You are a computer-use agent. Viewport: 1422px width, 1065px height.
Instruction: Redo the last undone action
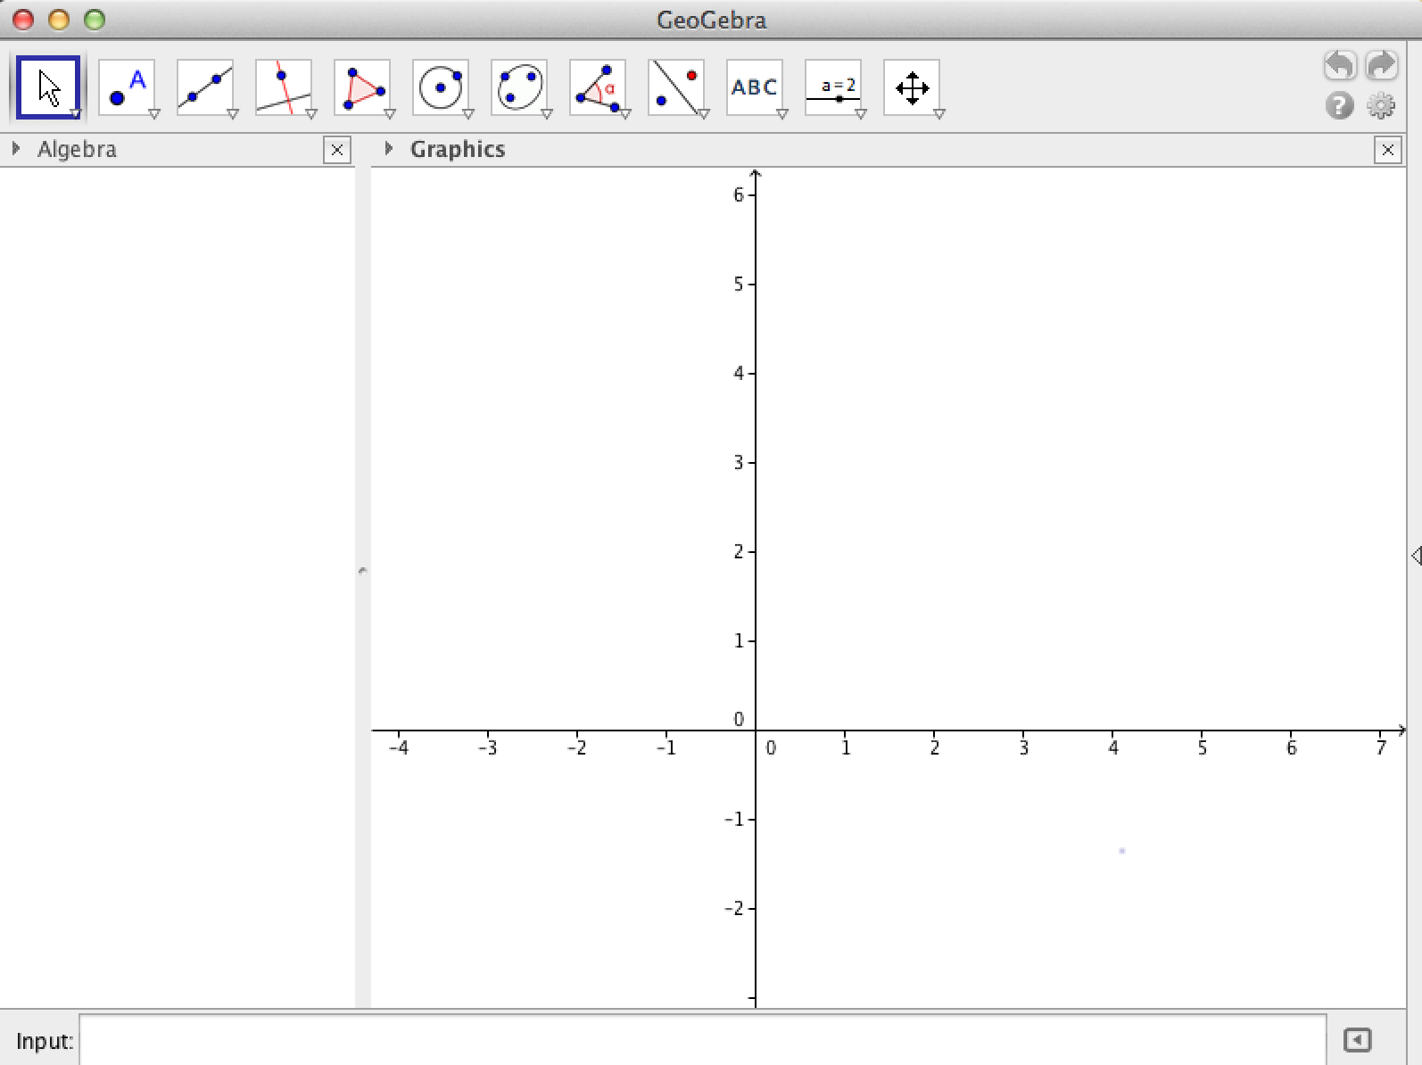point(1381,65)
